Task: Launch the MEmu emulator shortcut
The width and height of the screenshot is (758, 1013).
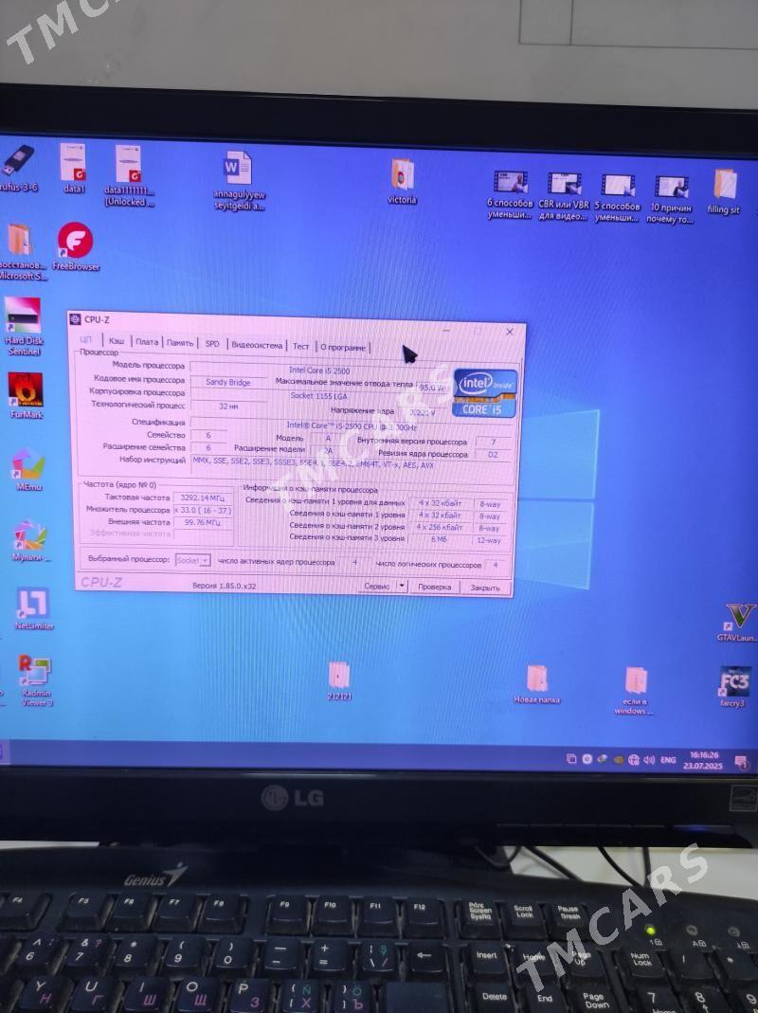Action: tap(27, 470)
